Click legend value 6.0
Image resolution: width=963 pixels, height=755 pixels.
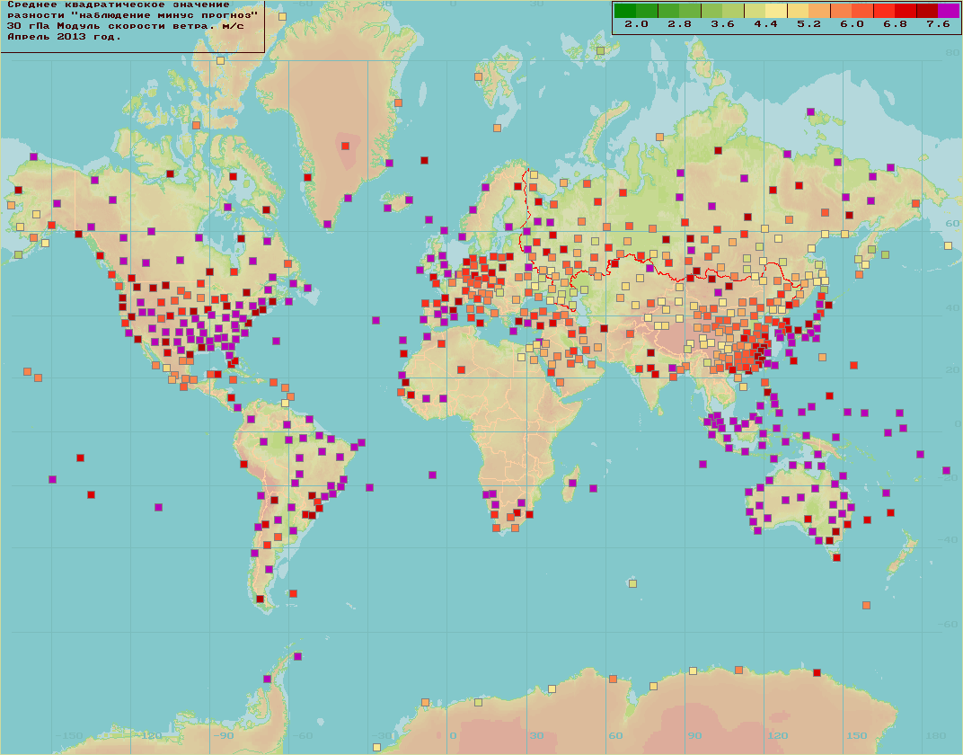coord(852,24)
